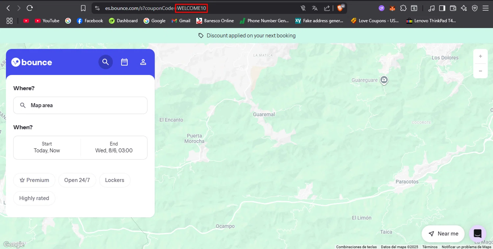The width and height of the screenshot is (493, 249).
Task: Open Brave Shields icon
Action: (x=340, y=8)
